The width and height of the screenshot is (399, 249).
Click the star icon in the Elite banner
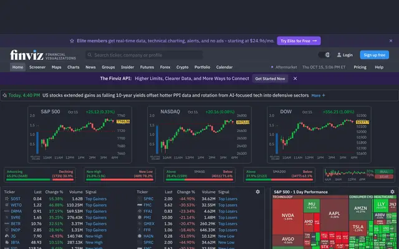click(x=72, y=40)
